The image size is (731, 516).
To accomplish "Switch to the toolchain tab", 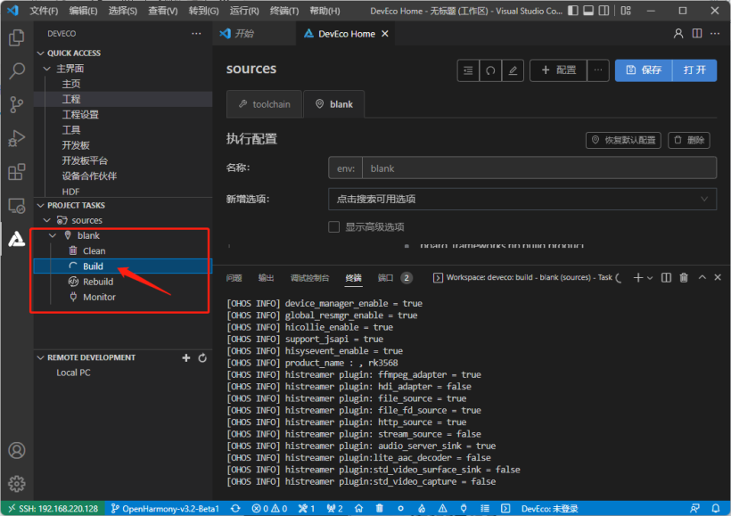I will click(265, 104).
